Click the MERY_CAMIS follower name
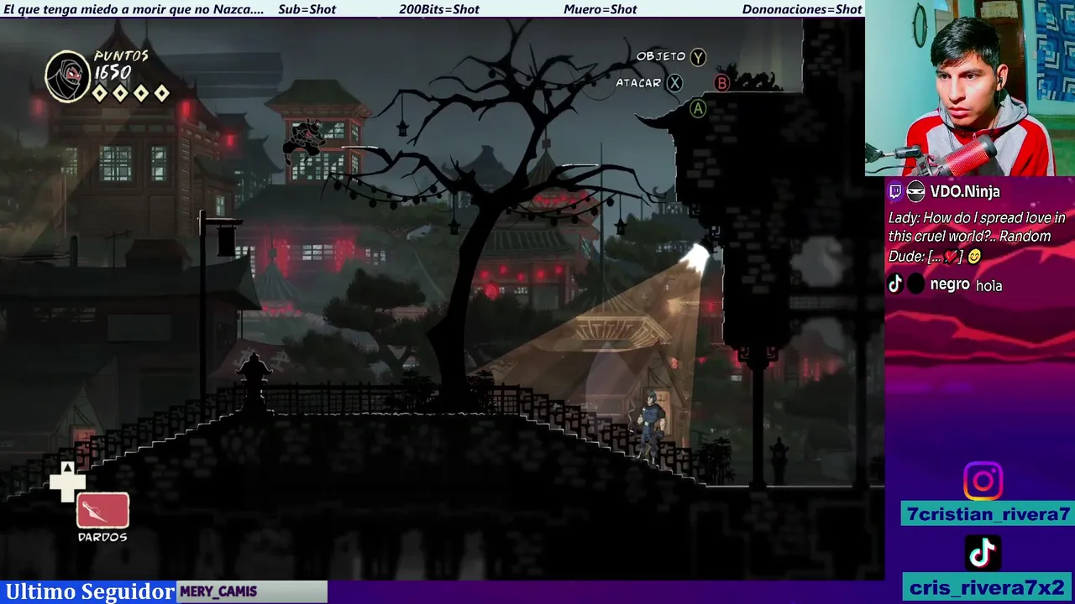This screenshot has width=1075, height=604. (x=218, y=591)
